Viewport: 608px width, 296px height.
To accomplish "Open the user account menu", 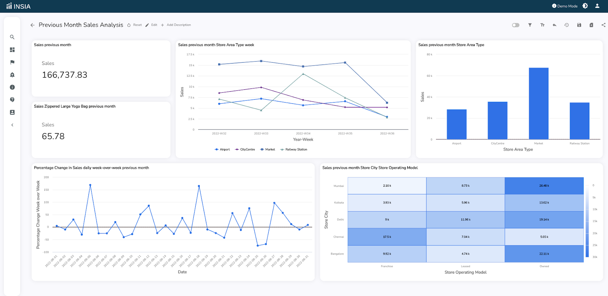I will pos(597,6).
